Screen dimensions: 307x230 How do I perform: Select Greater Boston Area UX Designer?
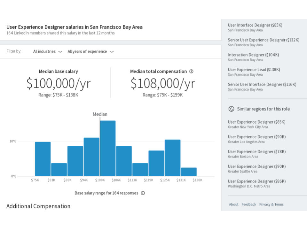257,154
